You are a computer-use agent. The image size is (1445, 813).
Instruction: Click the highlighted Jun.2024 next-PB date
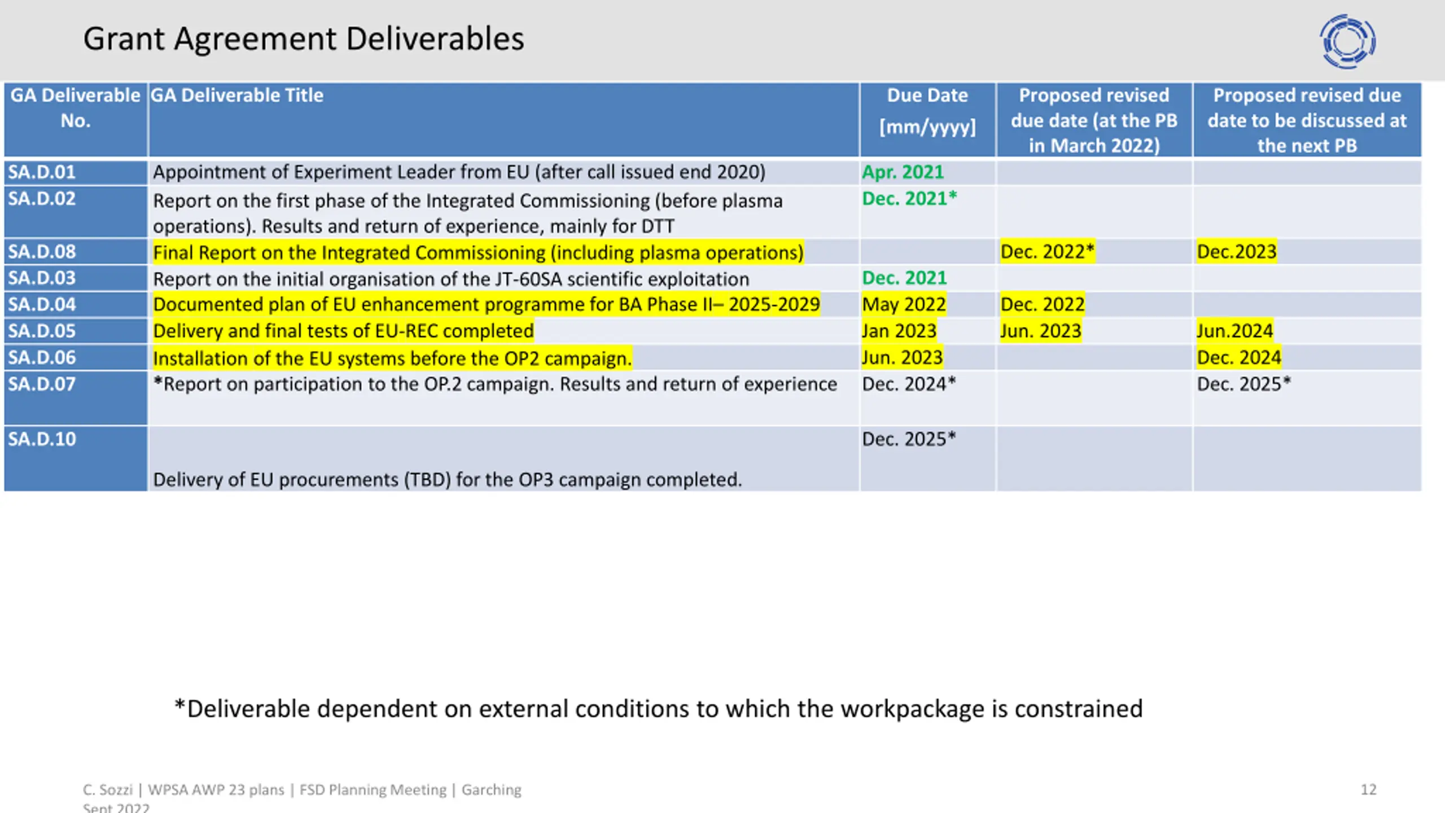pyautogui.click(x=1235, y=331)
